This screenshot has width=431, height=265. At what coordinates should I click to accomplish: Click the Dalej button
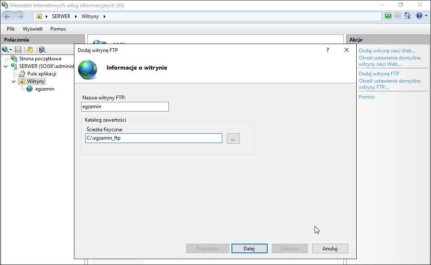tap(249, 249)
